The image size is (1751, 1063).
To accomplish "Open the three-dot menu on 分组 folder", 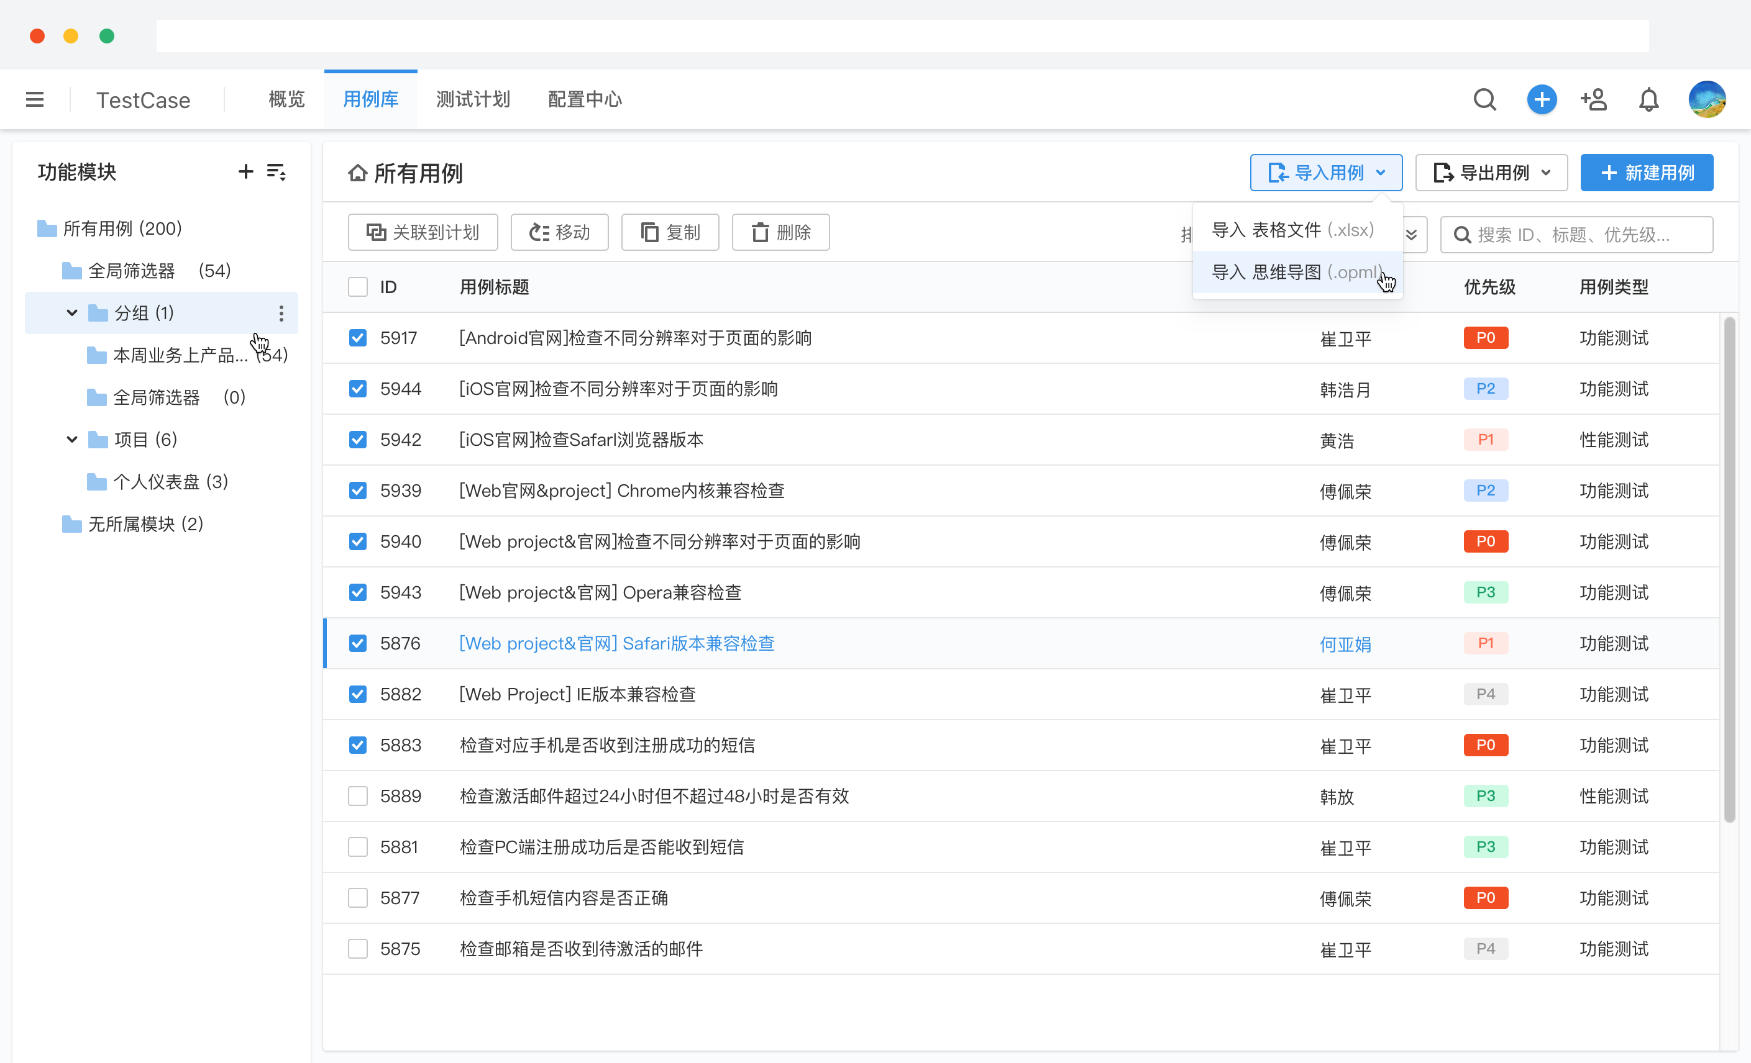I will pyautogui.click(x=281, y=312).
